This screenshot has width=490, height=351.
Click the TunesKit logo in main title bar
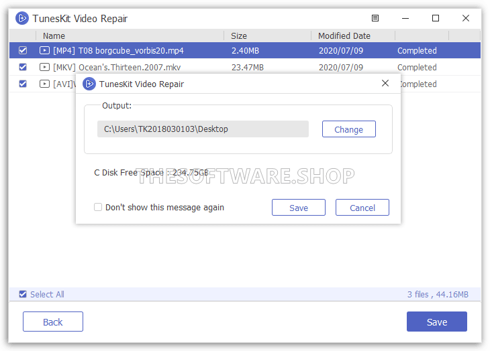(x=21, y=18)
